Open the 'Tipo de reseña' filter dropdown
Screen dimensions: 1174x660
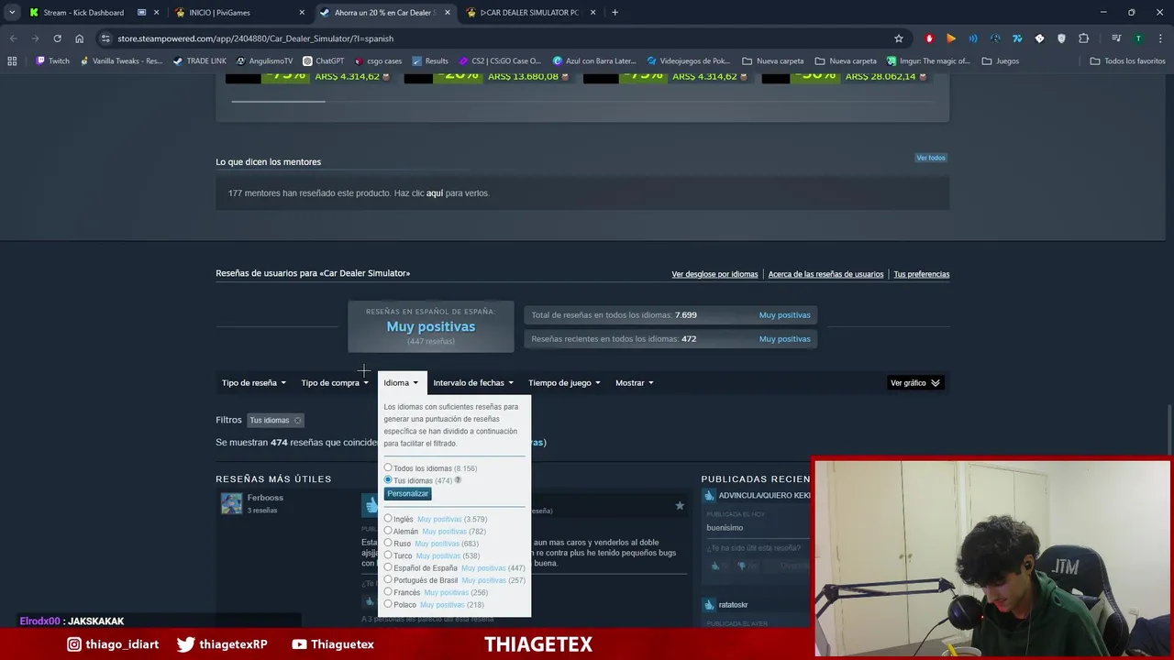[x=253, y=383]
